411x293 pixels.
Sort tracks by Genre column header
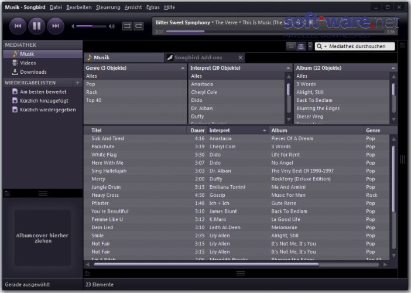[x=377, y=130]
